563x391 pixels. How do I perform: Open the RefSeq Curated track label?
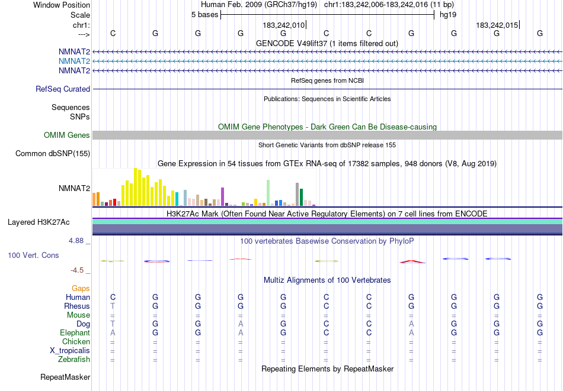pos(63,89)
